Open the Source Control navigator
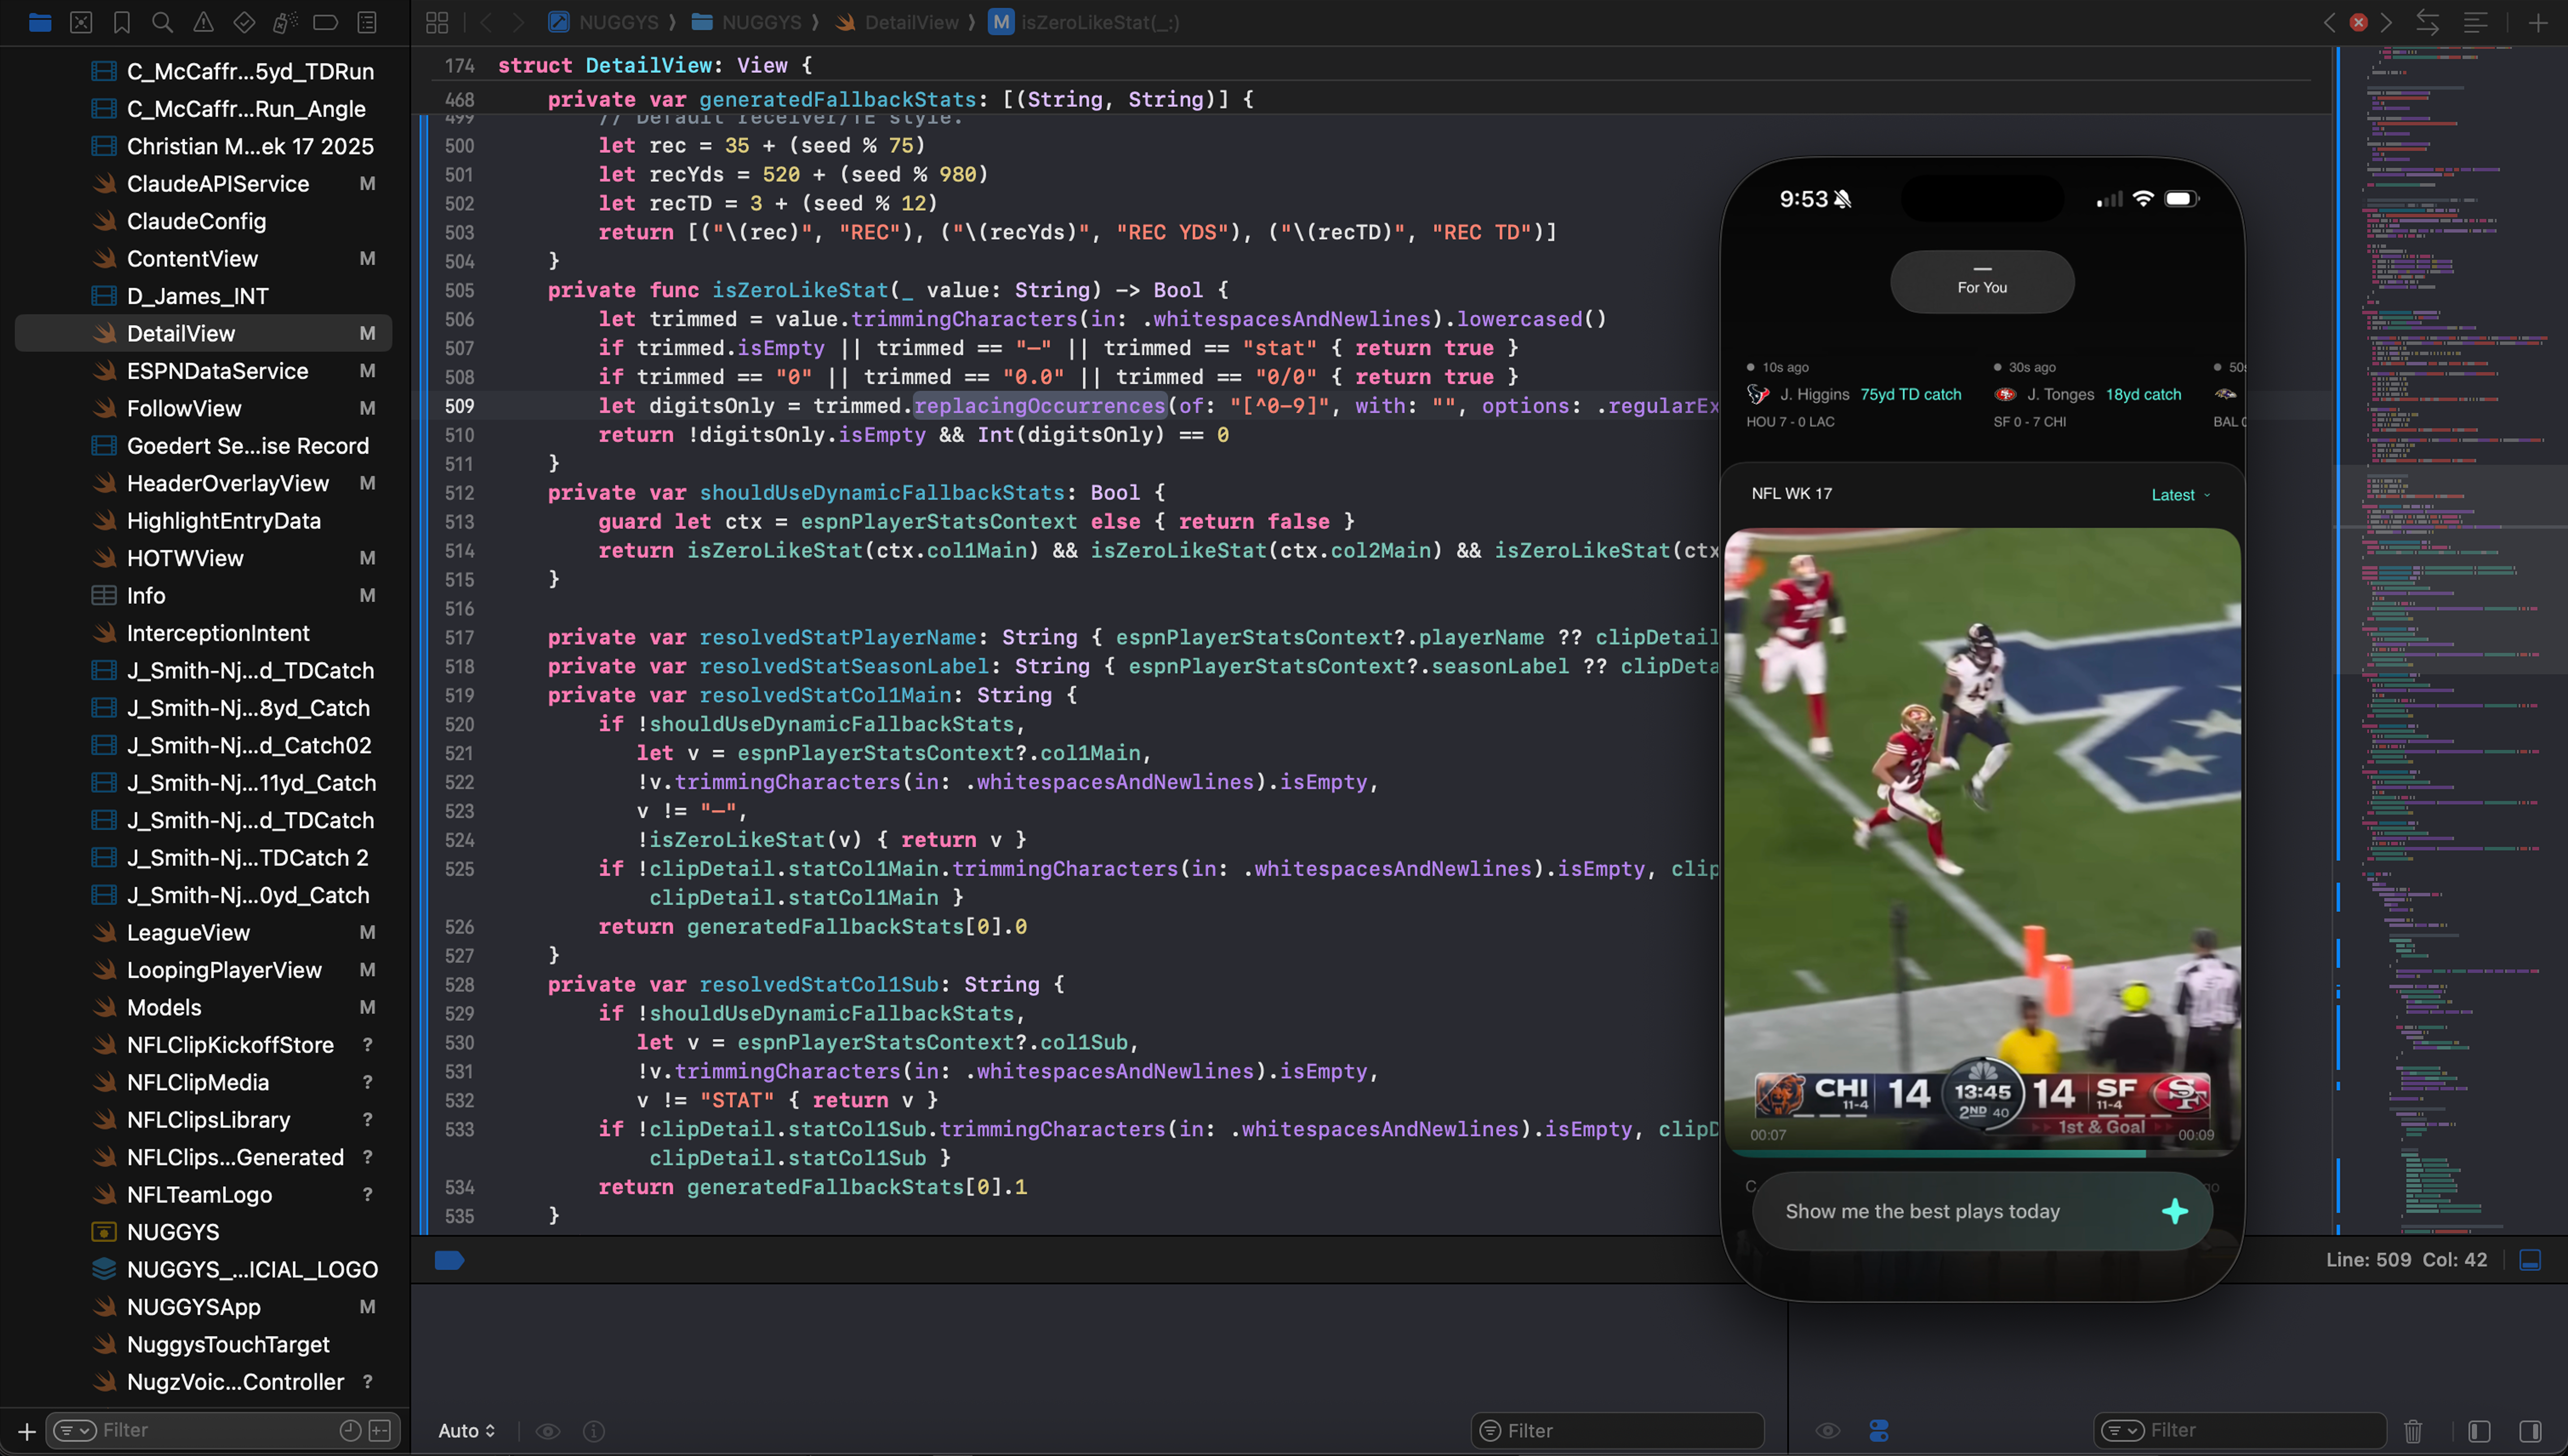 81,22
